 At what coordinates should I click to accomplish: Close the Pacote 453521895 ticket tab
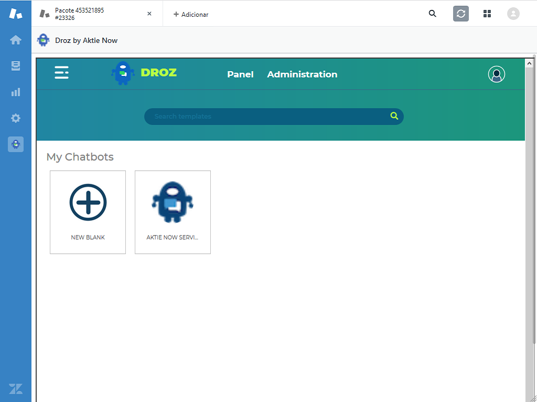149,14
